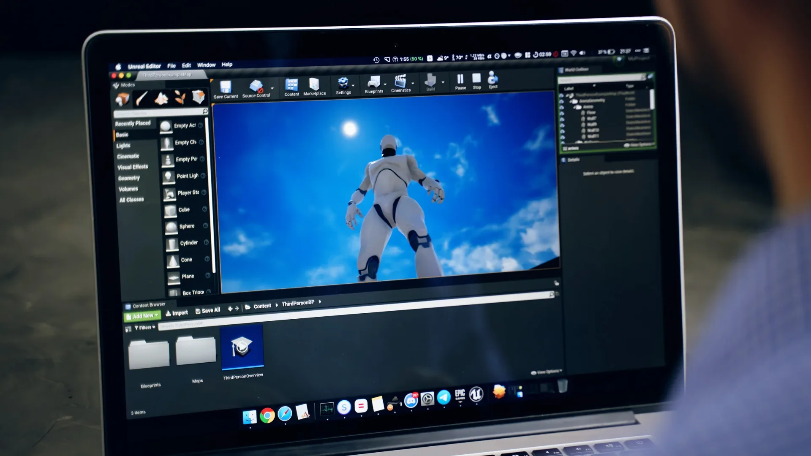This screenshot has width=811, height=456.
Task: Select the Place mode icon
Action: pos(122,99)
